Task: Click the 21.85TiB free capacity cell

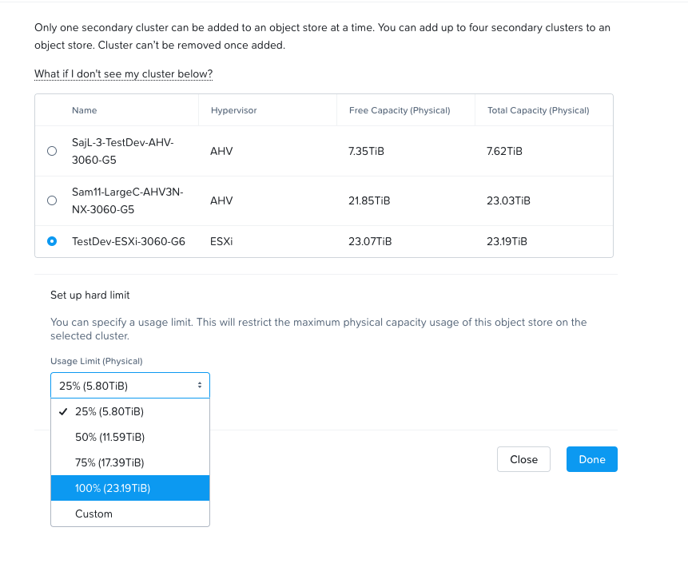Action: (369, 200)
